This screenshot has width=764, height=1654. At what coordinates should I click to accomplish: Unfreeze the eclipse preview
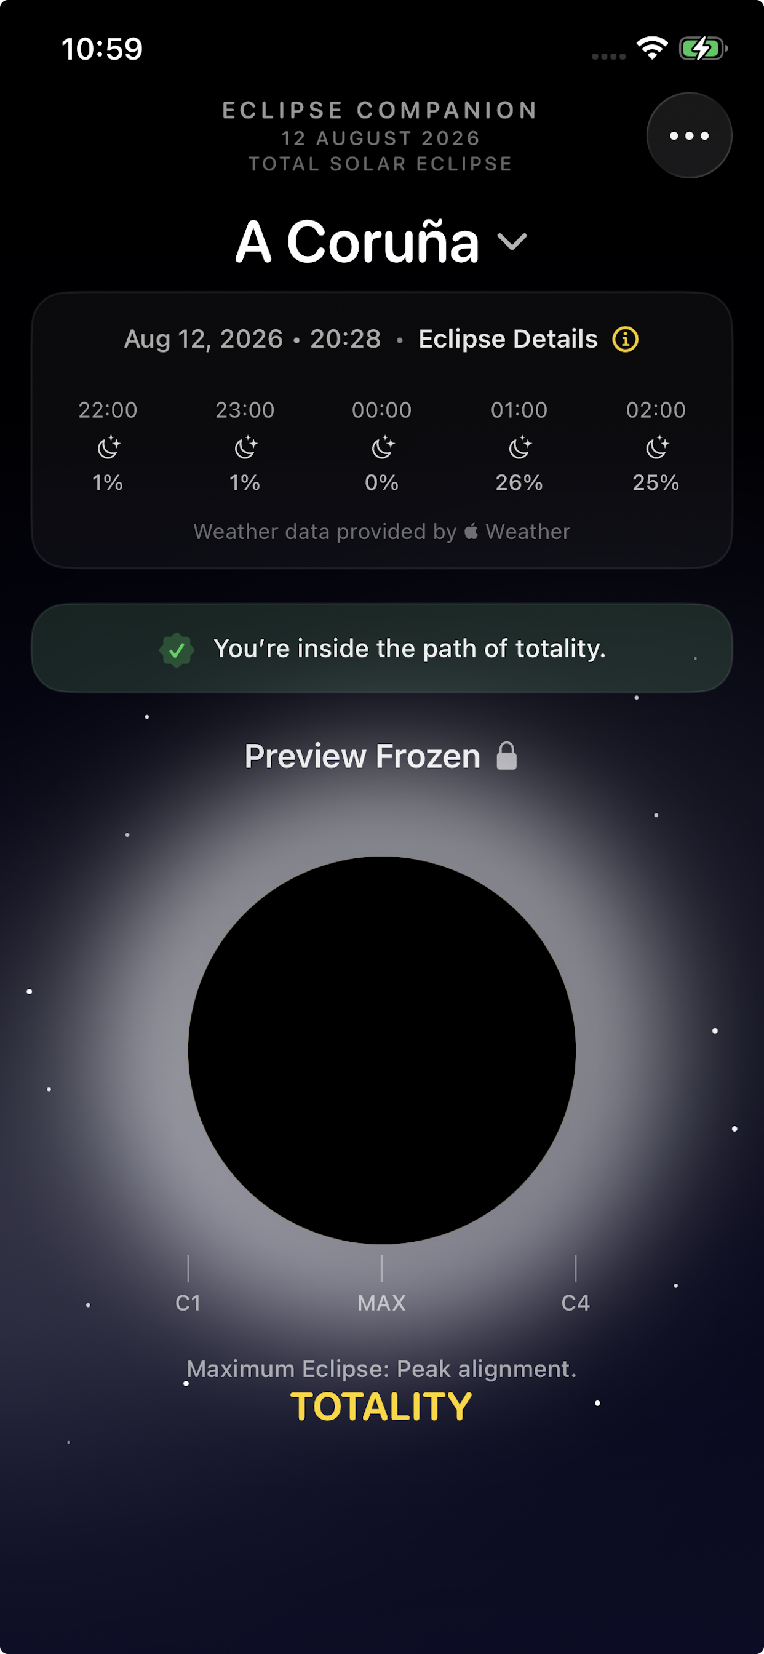point(381,756)
